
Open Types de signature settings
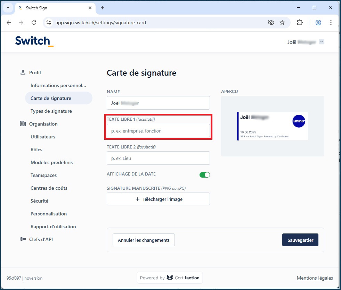[x=51, y=111]
